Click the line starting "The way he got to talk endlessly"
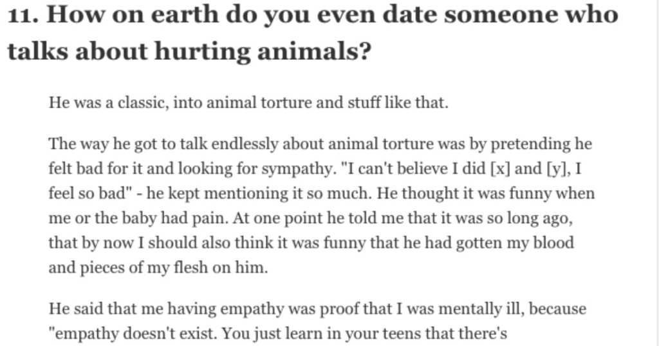659x346 pixels. pyautogui.click(x=320, y=144)
